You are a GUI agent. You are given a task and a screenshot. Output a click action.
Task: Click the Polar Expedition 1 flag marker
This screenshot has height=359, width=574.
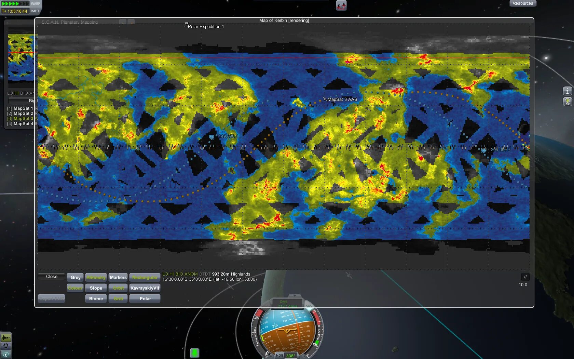tap(187, 24)
